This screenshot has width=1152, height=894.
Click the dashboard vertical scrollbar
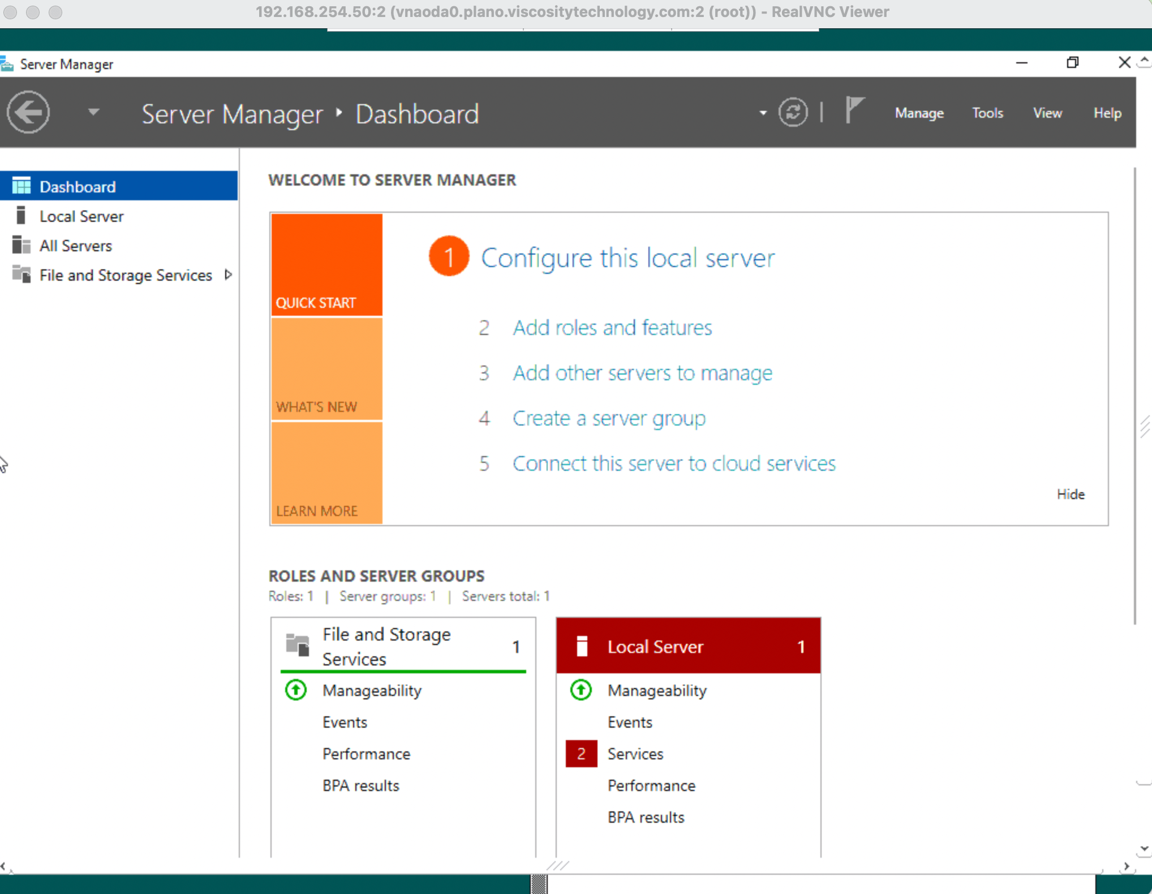[x=1134, y=396]
